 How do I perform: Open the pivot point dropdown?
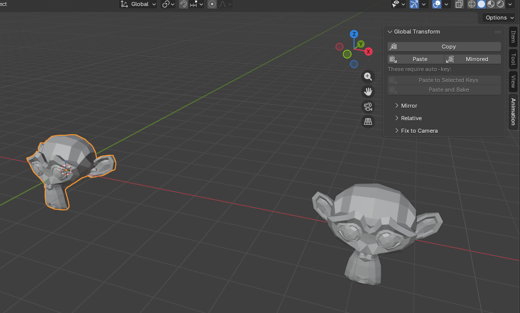pyautogui.click(x=168, y=5)
